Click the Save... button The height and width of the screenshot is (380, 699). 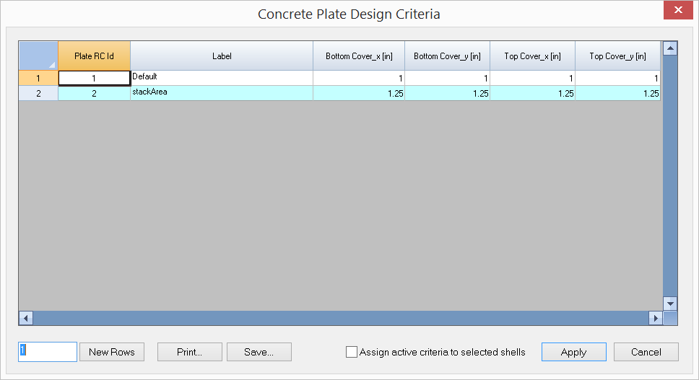(x=259, y=352)
